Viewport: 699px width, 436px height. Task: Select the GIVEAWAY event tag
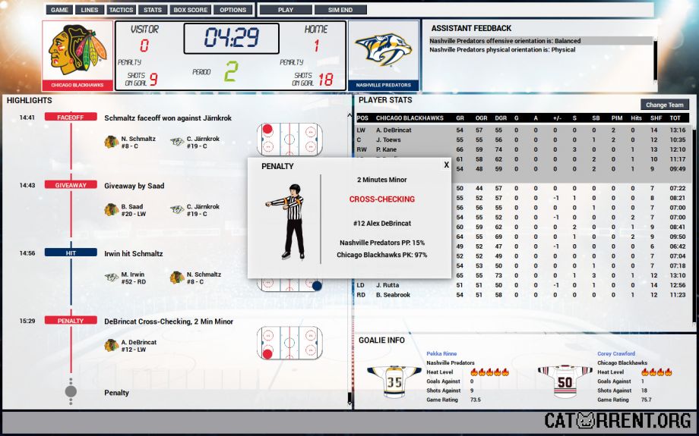71,184
